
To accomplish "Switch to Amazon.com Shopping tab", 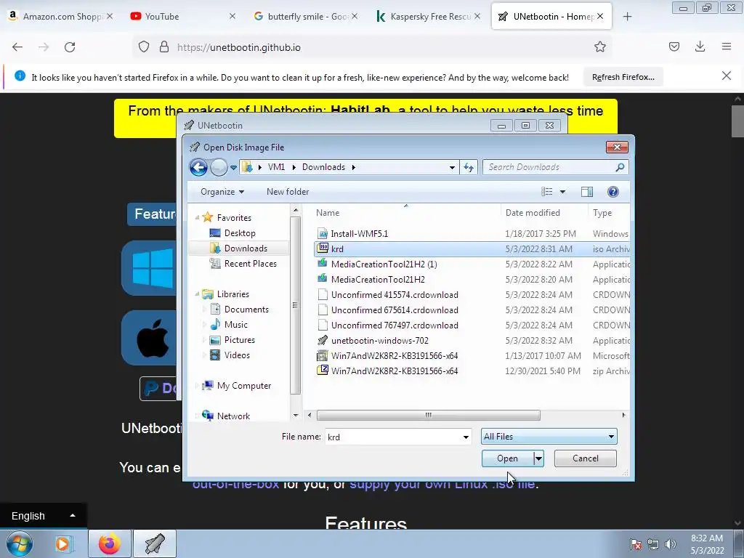I will click(61, 16).
